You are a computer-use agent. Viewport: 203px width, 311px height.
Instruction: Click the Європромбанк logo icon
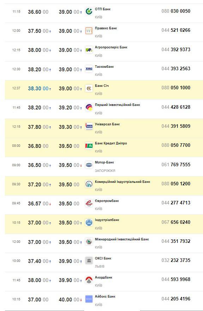(x=89, y=203)
